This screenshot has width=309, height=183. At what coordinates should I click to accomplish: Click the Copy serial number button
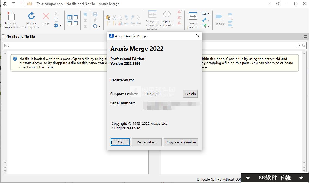point(181,142)
